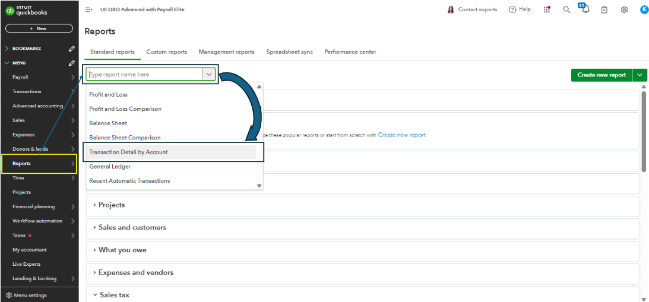
Task: Select Balance Sheet from list
Action: coord(108,123)
